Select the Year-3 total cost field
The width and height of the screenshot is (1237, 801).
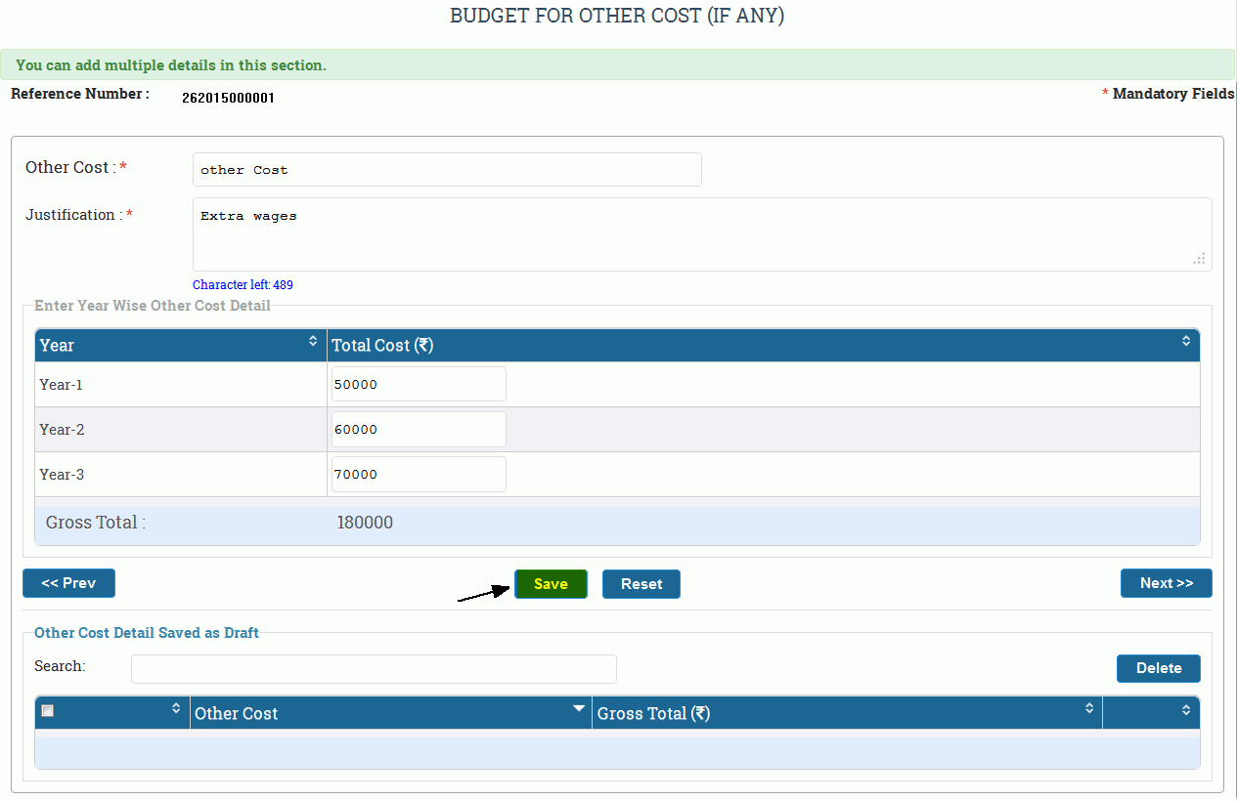pos(419,474)
